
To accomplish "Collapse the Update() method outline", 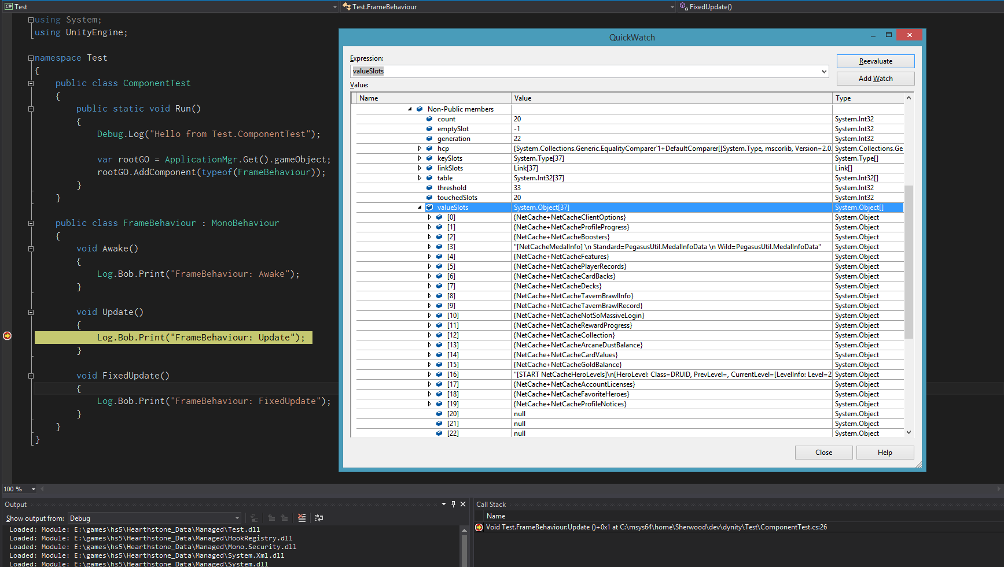I will point(31,312).
